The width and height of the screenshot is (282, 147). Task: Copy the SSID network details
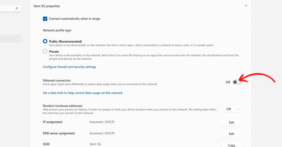231,145
